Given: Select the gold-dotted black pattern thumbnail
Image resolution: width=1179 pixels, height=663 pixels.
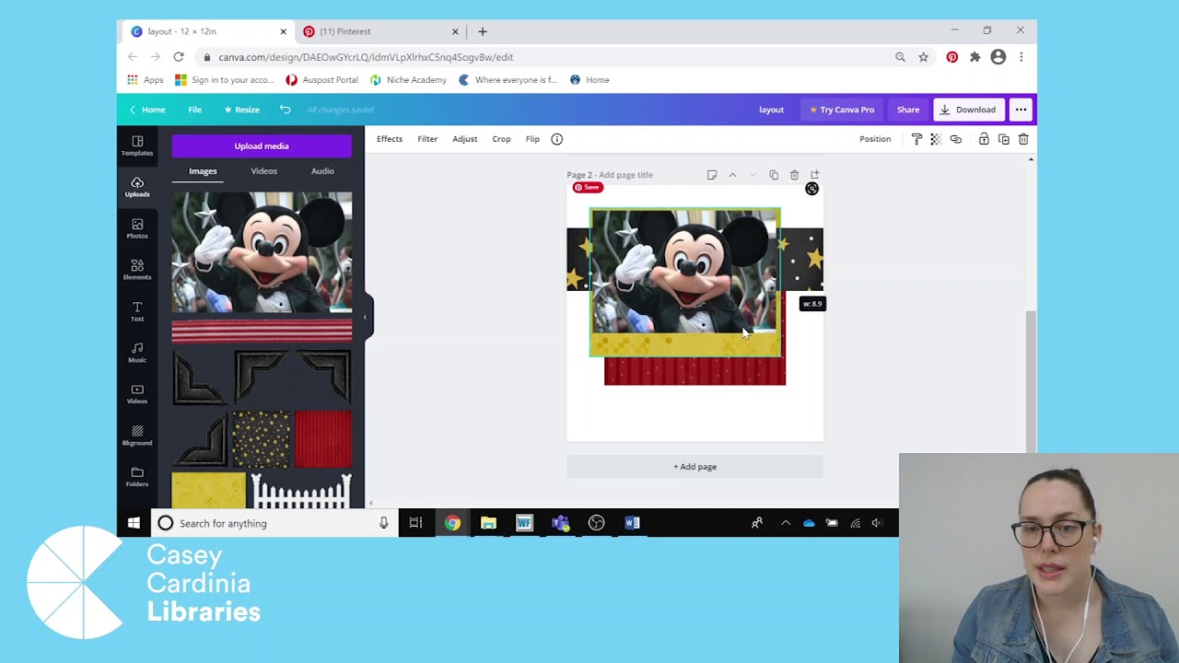Looking at the screenshot, I should [261, 439].
